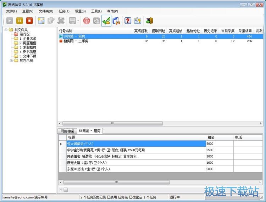Click the yellow pause task button
The width and height of the screenshot is (266, 202).
20,21
